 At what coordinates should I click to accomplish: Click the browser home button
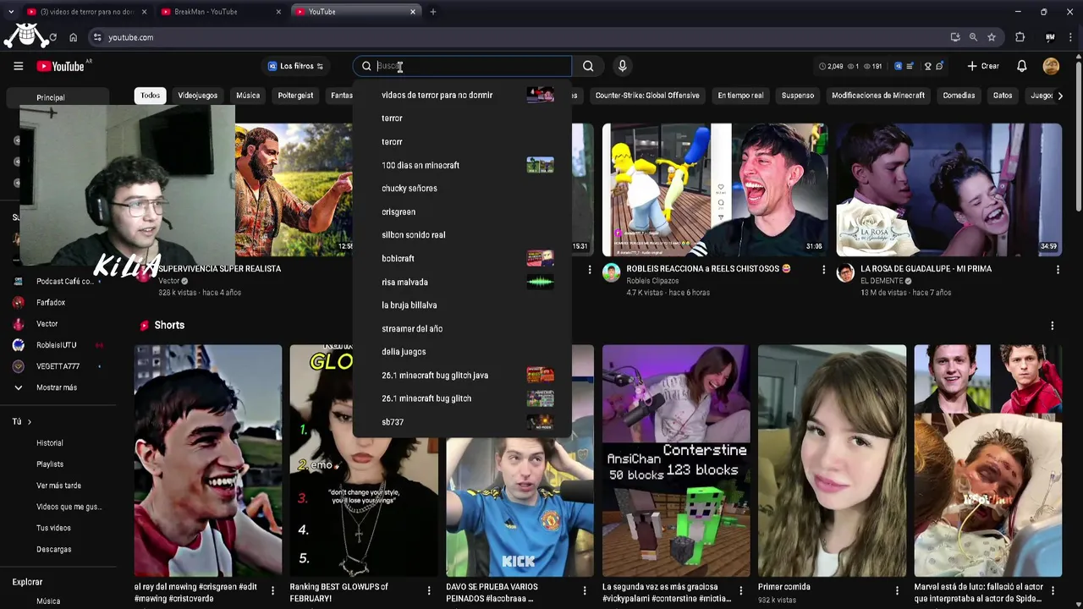73,37
